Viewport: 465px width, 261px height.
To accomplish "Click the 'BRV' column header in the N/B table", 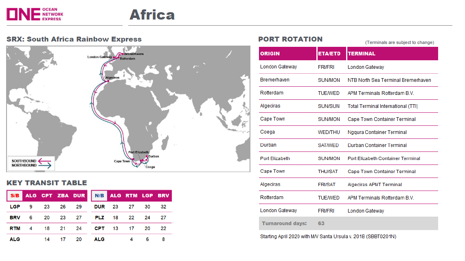I will point(163,196).
